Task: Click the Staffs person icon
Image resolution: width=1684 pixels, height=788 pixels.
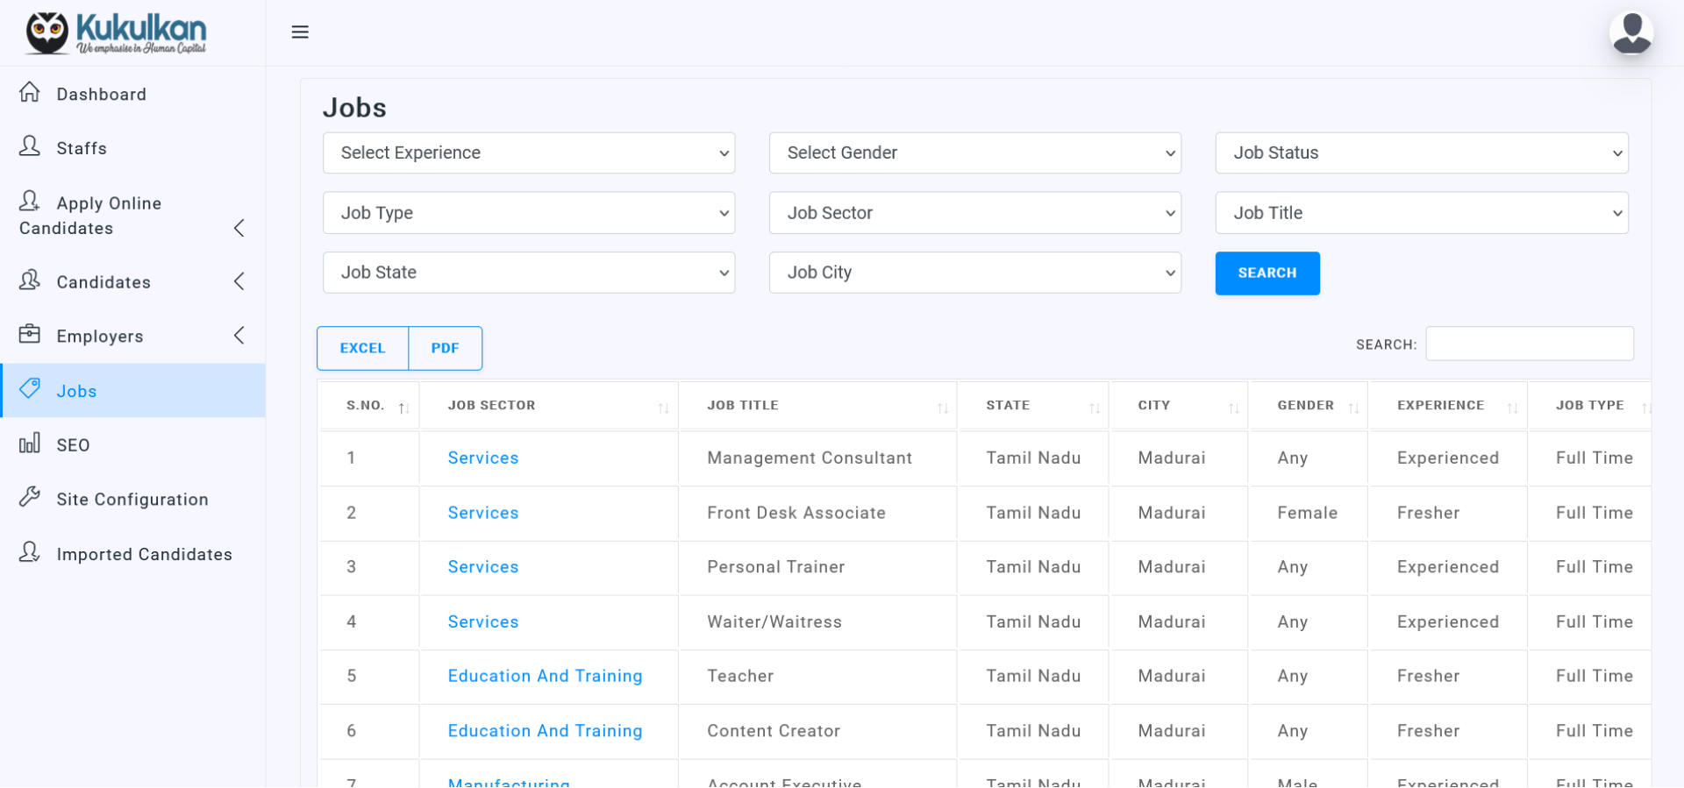Action: point(30,146)
